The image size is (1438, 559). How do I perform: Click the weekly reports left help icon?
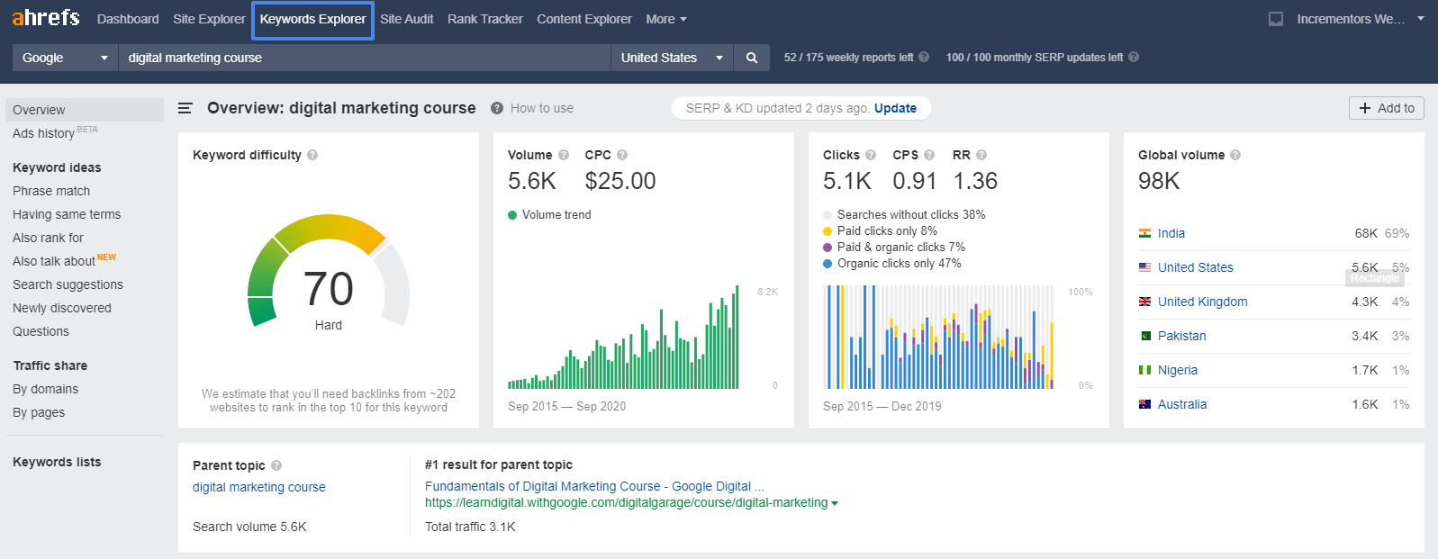click(924, 57)
